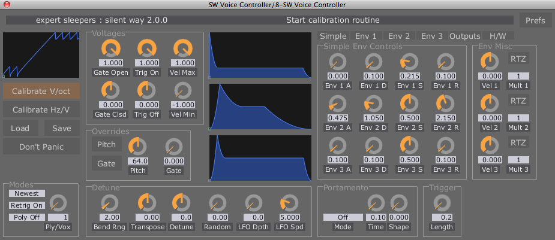
Task: Click the Trigger Length knob
Action: pyautogui.click(x=442, y=202)
